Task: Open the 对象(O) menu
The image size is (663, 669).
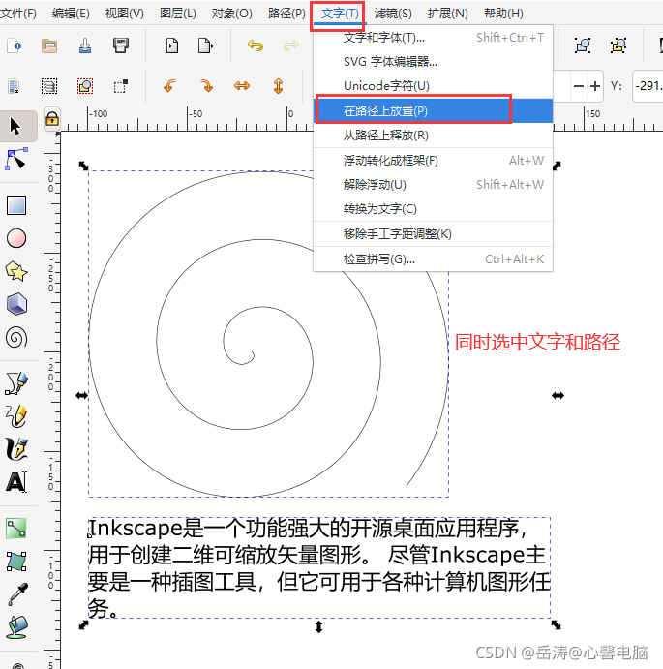Action: pyautogui.click(x=231, y=14)
